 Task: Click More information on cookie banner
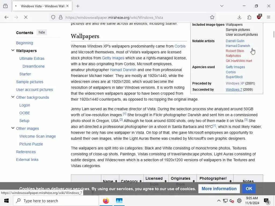(219, 189)
